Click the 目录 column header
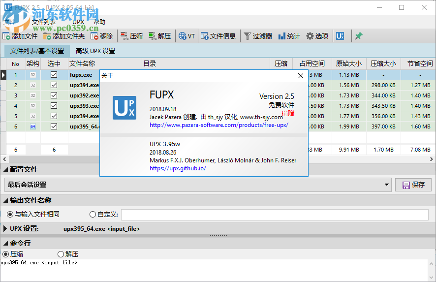Viewport: 436px width, 282px height. (206, 63)
